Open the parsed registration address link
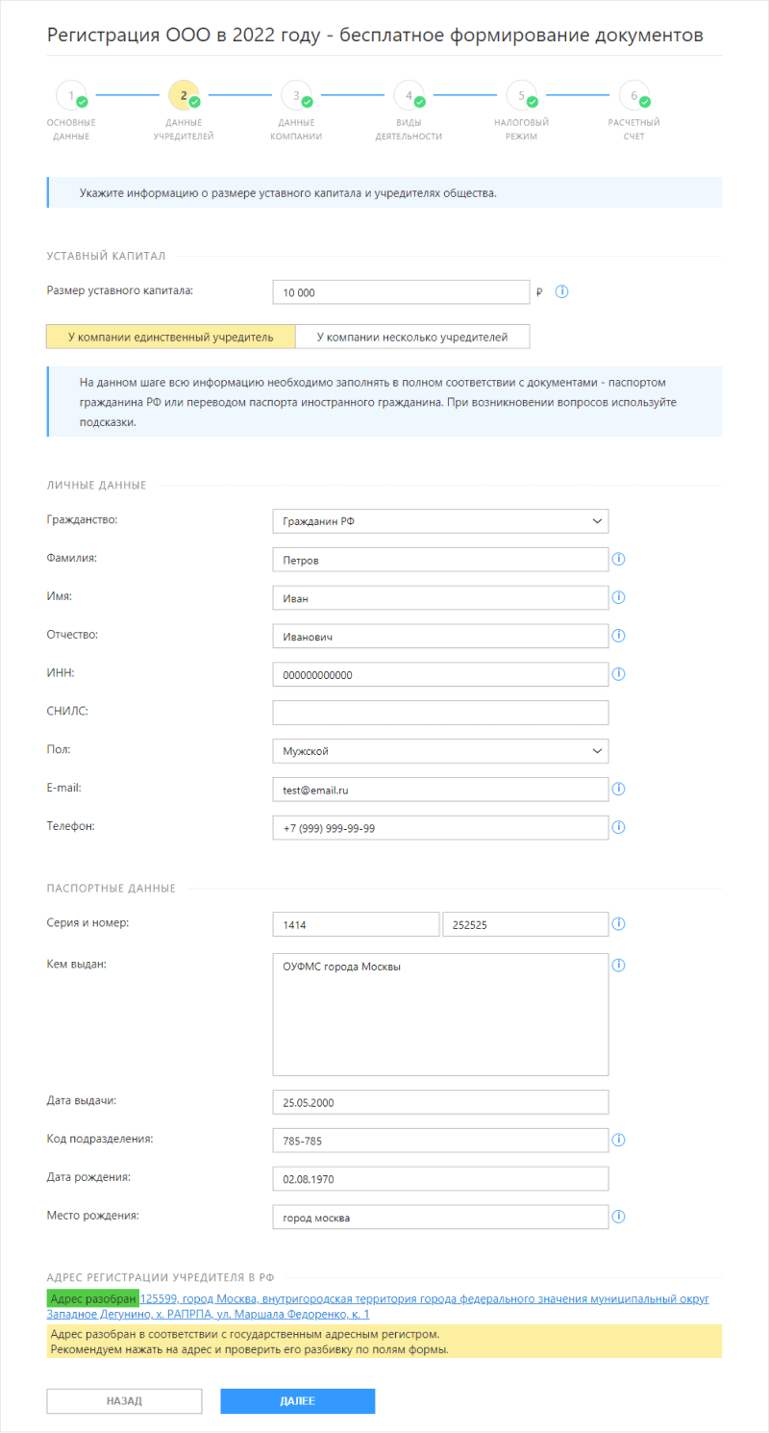This screenshot has height=1433, width=769. (x=378, y=1306)
